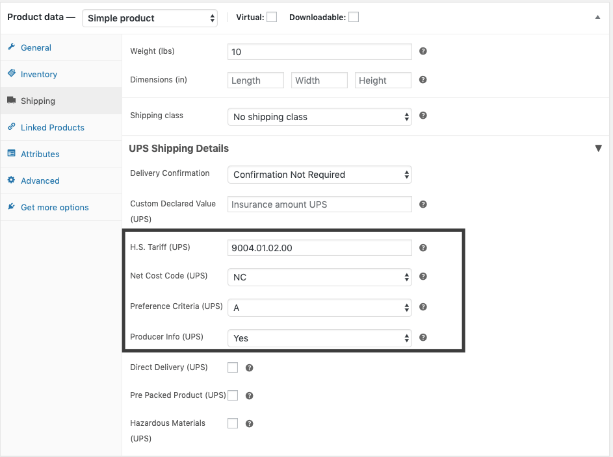Check the Pre Packed Product (UPS) box
Viewport: 613px width, 457px height.
coord(233,395)
